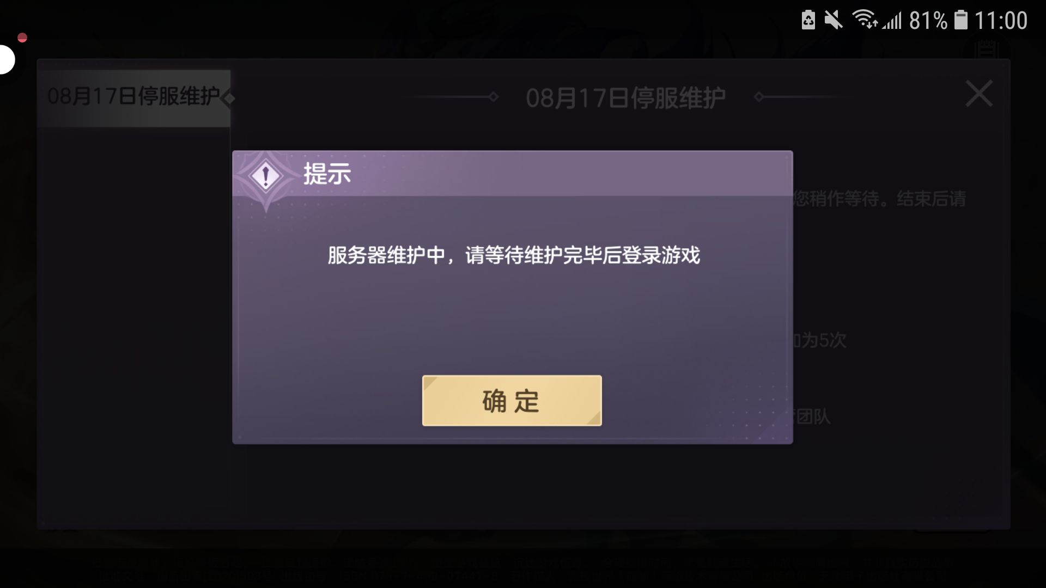
Task: Tap the small red recording dot
Action: pos(22,38)
